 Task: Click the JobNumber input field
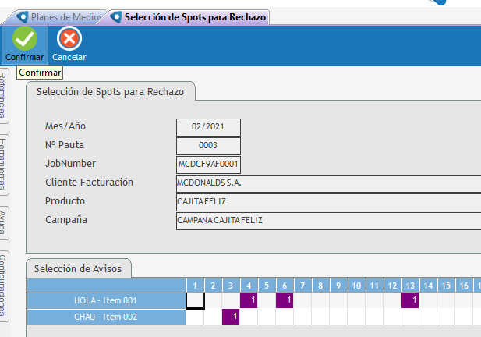point(209,164)
